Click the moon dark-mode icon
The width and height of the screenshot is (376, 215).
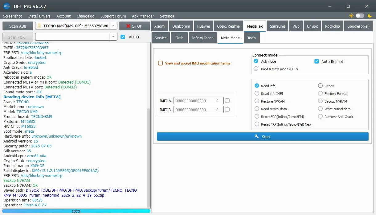click(x=370, y=16)
